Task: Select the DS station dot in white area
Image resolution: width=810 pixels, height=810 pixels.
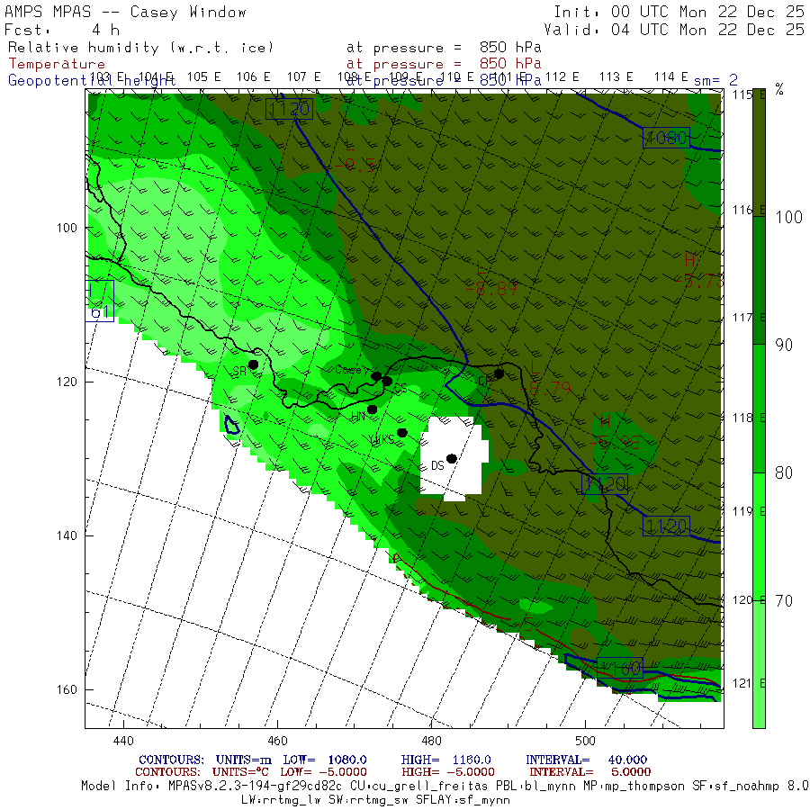Action: (x=452, y=459)
